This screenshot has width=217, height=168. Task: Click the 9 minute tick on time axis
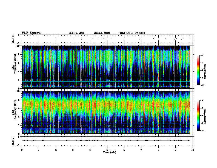175,150
